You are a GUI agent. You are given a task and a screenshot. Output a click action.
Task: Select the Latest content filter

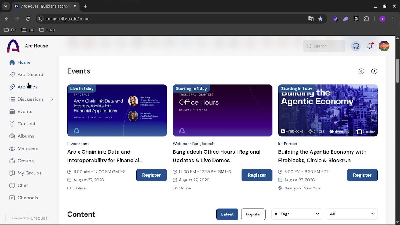click(227, 214)
